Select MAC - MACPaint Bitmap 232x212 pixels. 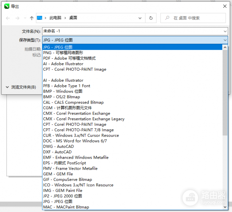(132, 207)
